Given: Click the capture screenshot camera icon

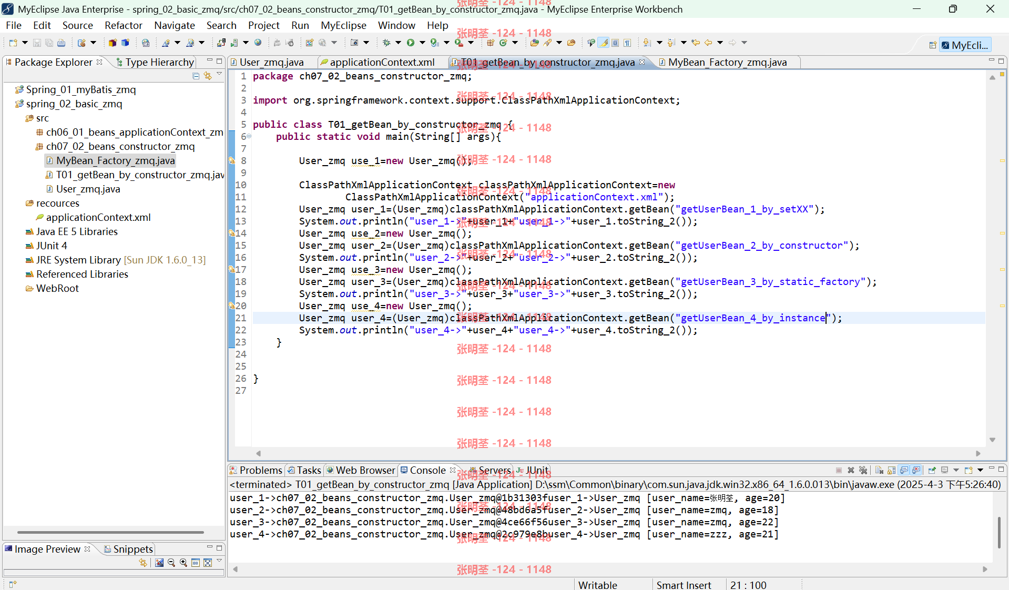Looking at the screenshot, I should [x=354, y=43].
